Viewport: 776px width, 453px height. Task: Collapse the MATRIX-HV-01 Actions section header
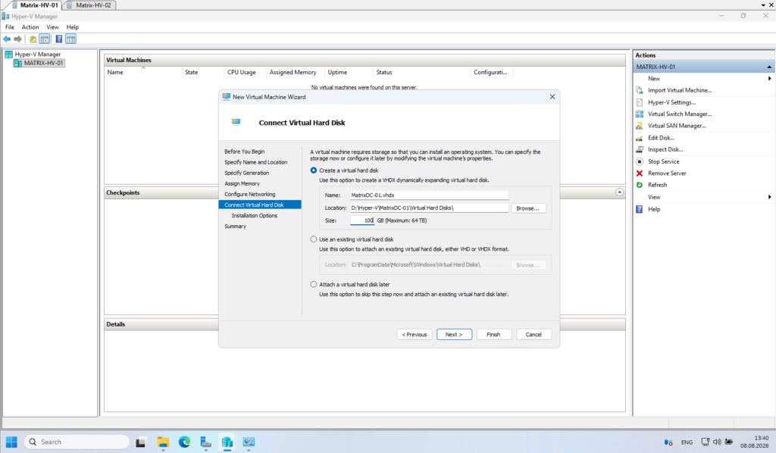769,67
